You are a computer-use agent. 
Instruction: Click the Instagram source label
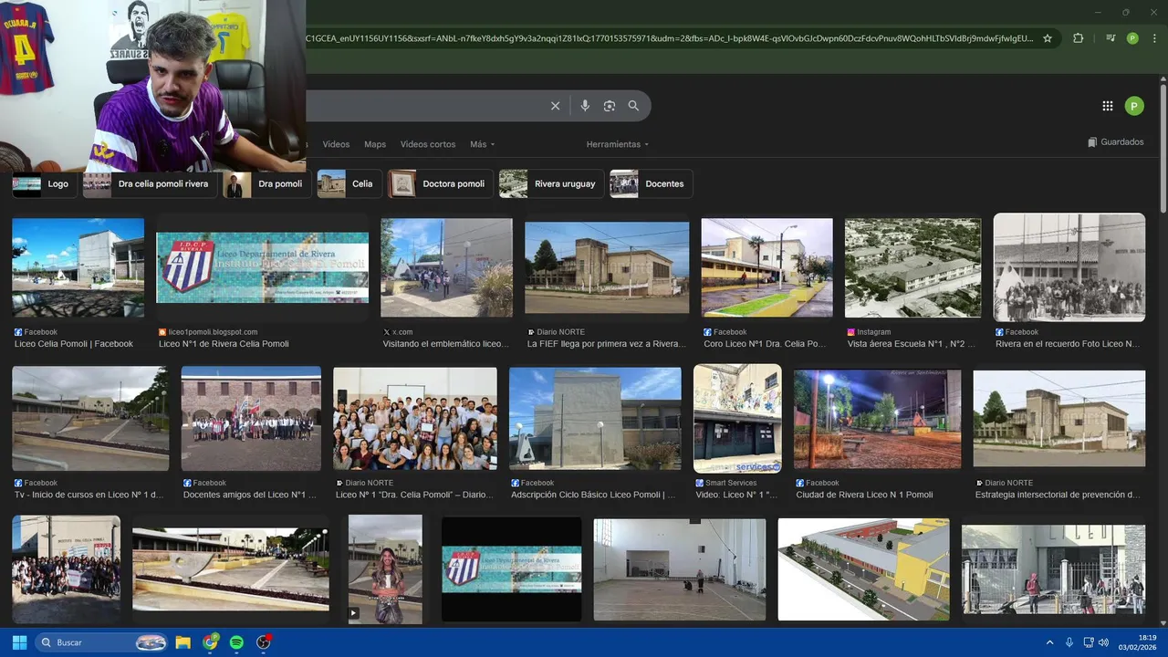[873, 332]
